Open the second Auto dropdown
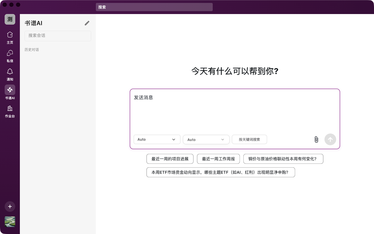The image size is (374, 234). (x=206, y=140)
